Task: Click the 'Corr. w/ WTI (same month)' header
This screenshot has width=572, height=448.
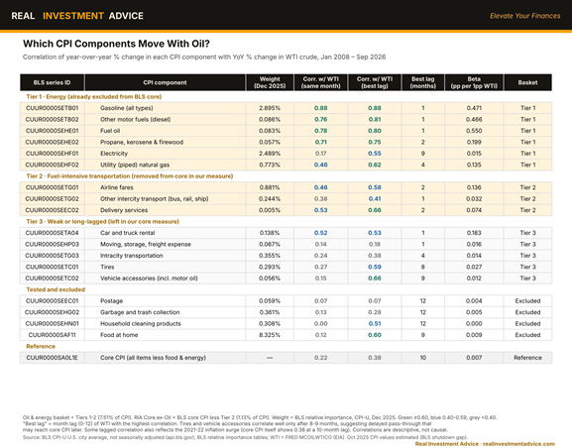Action: click(x=320, y=82)
